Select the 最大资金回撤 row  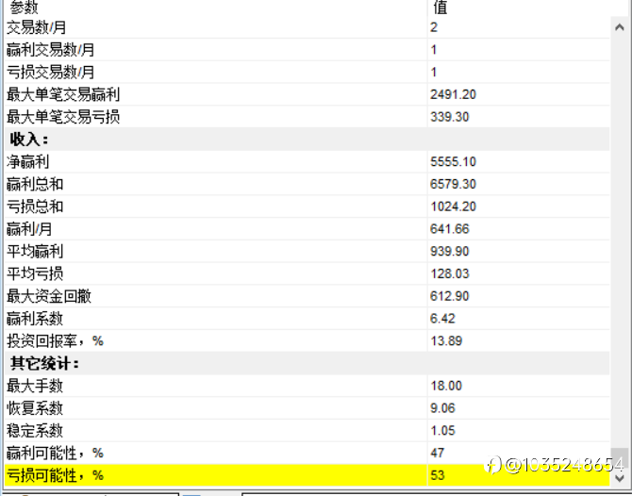308,296
